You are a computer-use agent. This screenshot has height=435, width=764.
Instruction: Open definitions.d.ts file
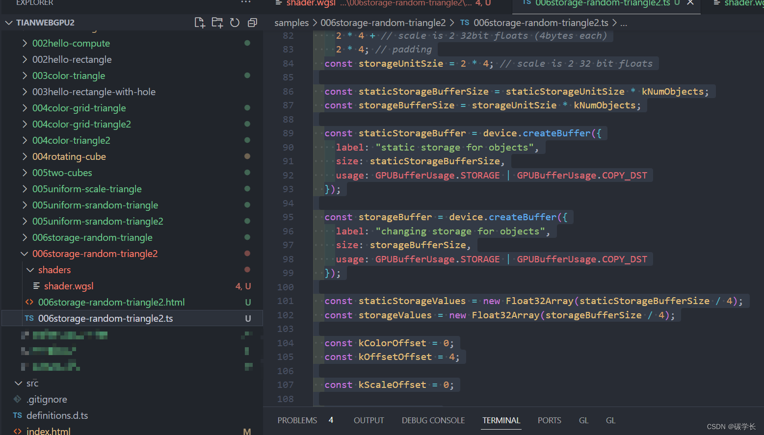click(x=57, y=415)
